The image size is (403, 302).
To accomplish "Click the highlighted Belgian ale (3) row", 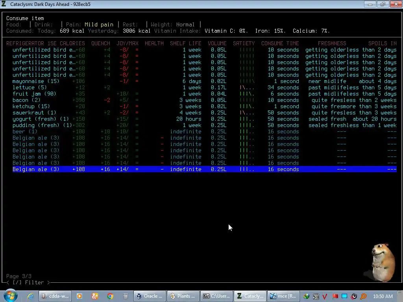I will 204,169.
